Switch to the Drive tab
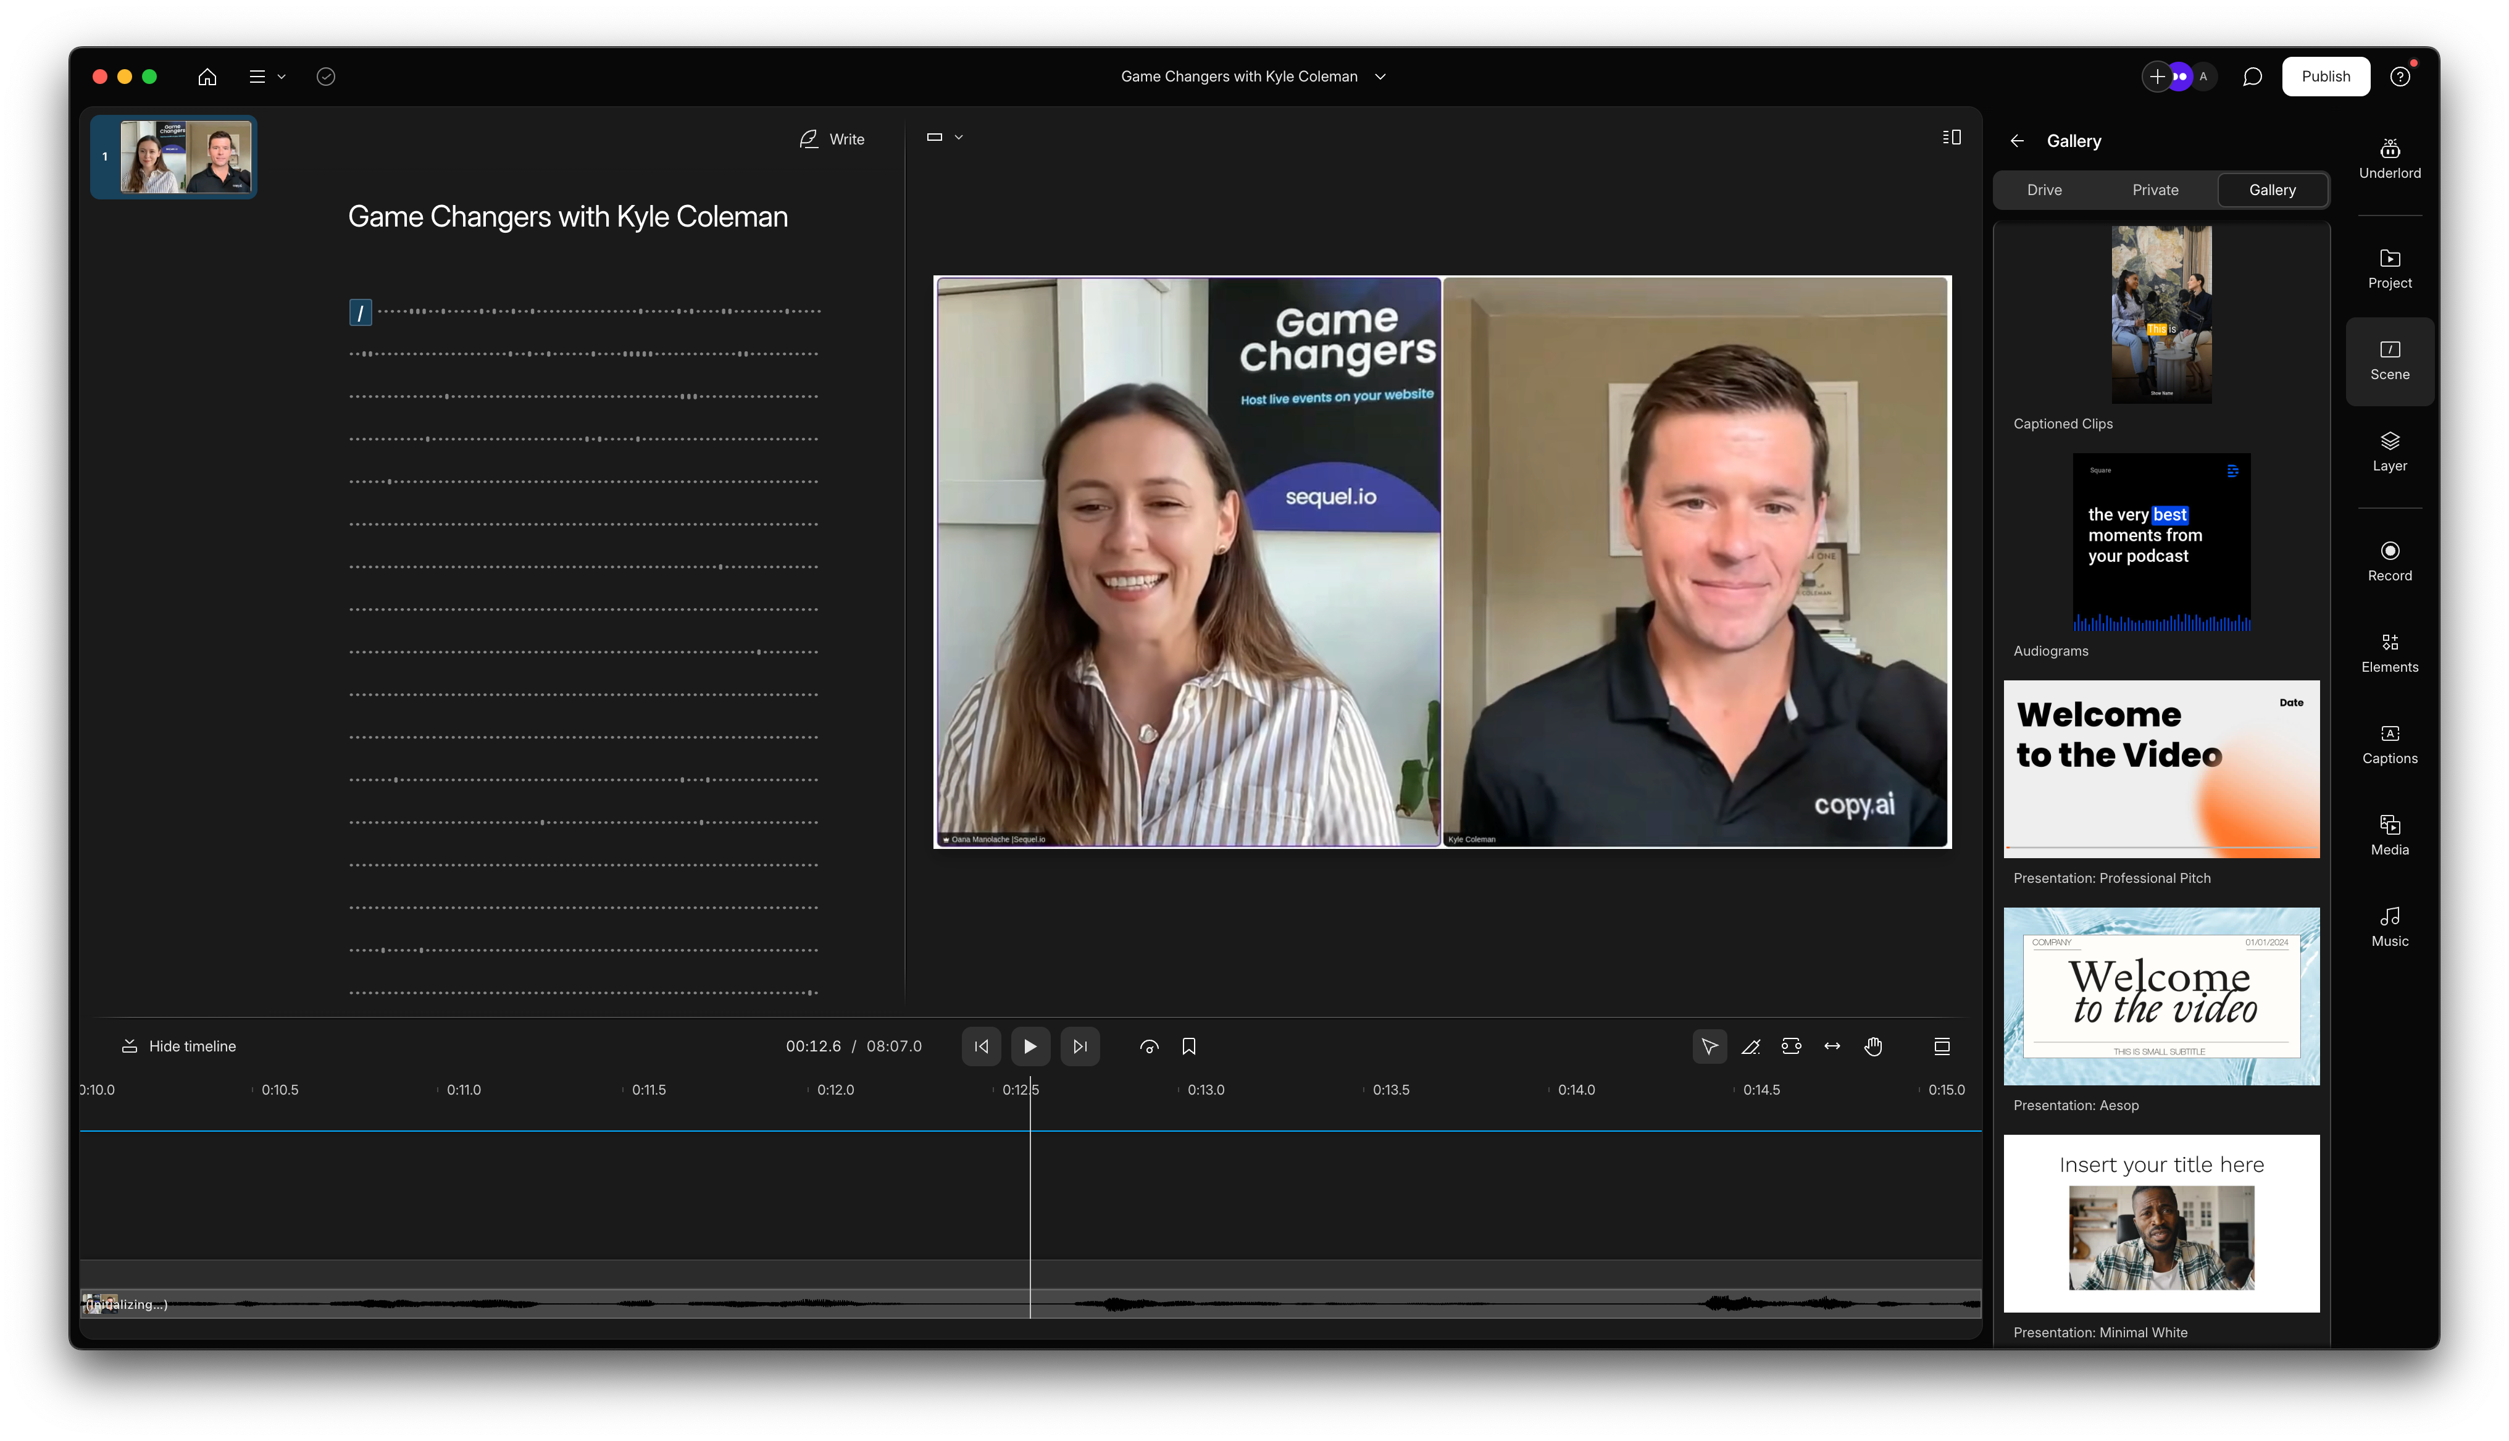Image resolution: width=2509 pixels, height=1441 pixels. click(x=2044, y=190)
